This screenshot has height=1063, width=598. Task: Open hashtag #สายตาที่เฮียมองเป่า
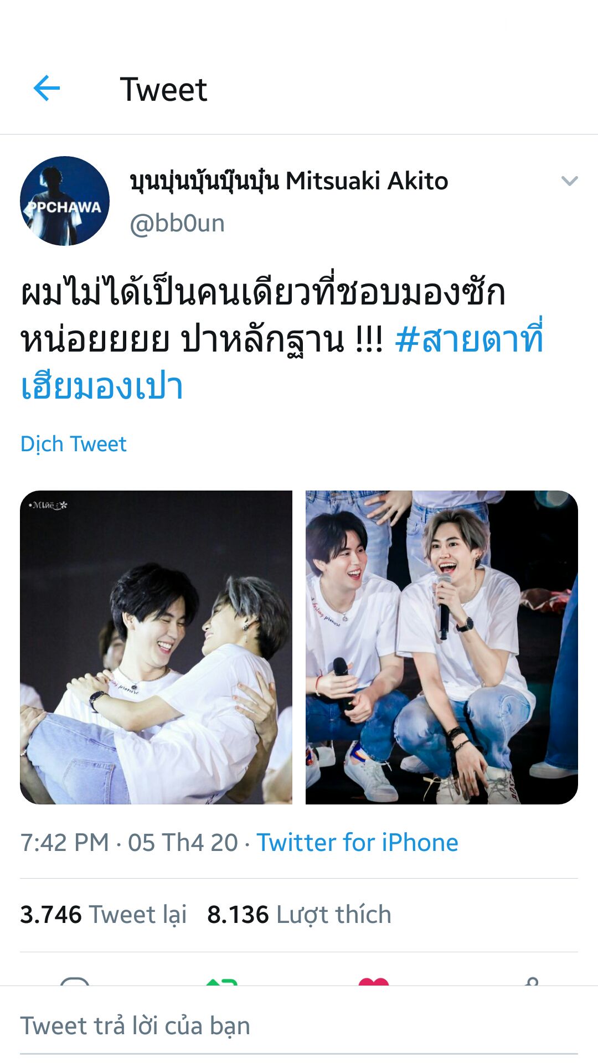pos(282,363)
